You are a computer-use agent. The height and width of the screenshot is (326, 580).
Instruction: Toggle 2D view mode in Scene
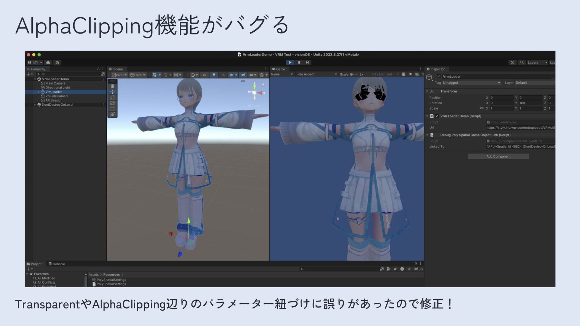205,75
